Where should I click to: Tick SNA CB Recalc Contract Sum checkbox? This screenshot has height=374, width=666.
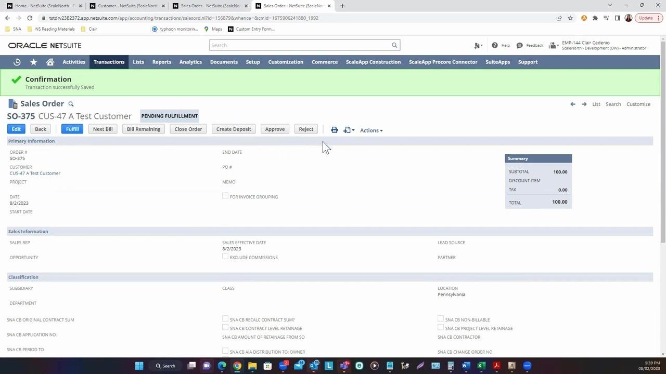pos(225,319)
